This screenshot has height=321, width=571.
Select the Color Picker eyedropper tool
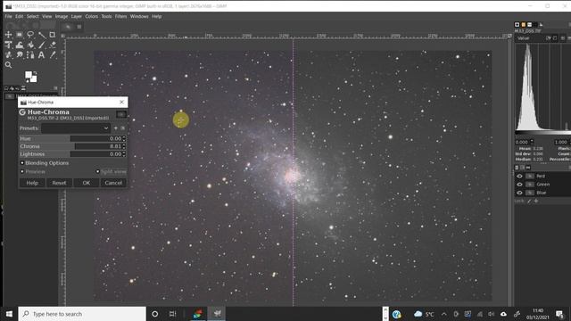pyautogui.click(x=53, y=55)
